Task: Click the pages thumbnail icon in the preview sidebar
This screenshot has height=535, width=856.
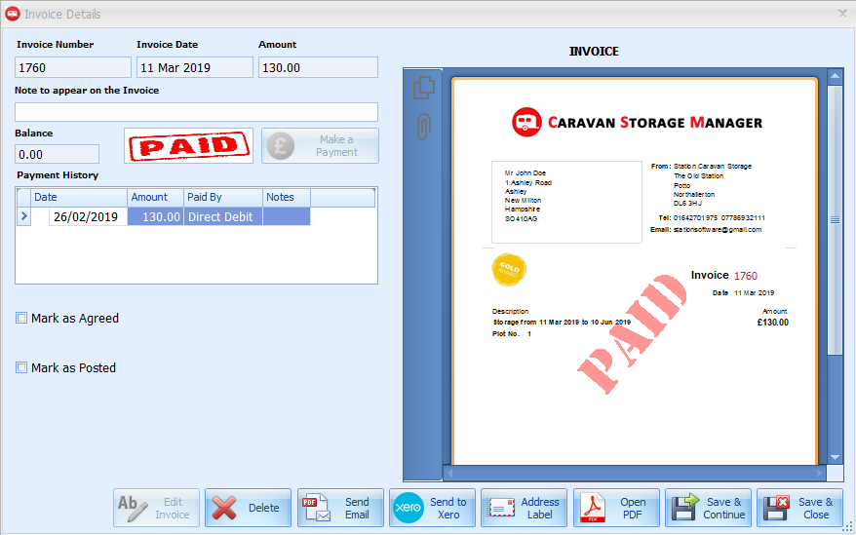Action: (x=423, y=88)
